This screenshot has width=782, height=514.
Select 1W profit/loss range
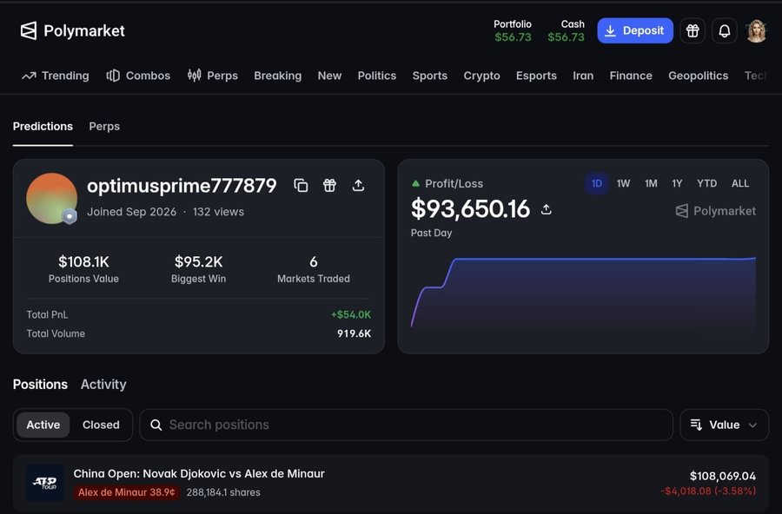(623, 183)
